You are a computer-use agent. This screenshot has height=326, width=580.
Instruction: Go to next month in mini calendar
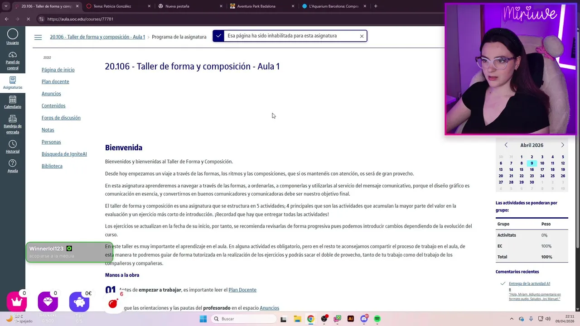pos(563,145)
